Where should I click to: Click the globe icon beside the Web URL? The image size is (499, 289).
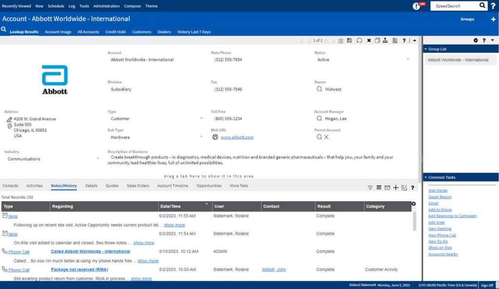click(x=215, y=137)
